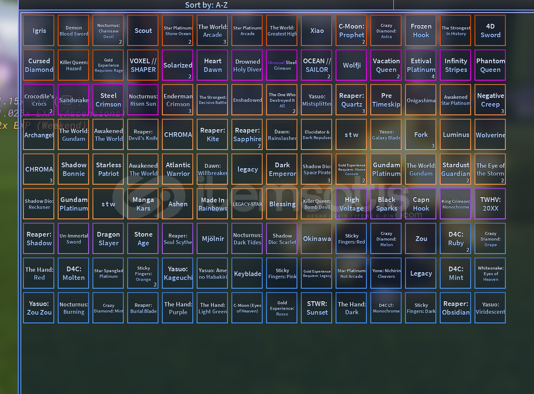The width and height of the screenshot is (534, 394).
Task: Select the Phantom Queen tile
Action: pos(491,65)
